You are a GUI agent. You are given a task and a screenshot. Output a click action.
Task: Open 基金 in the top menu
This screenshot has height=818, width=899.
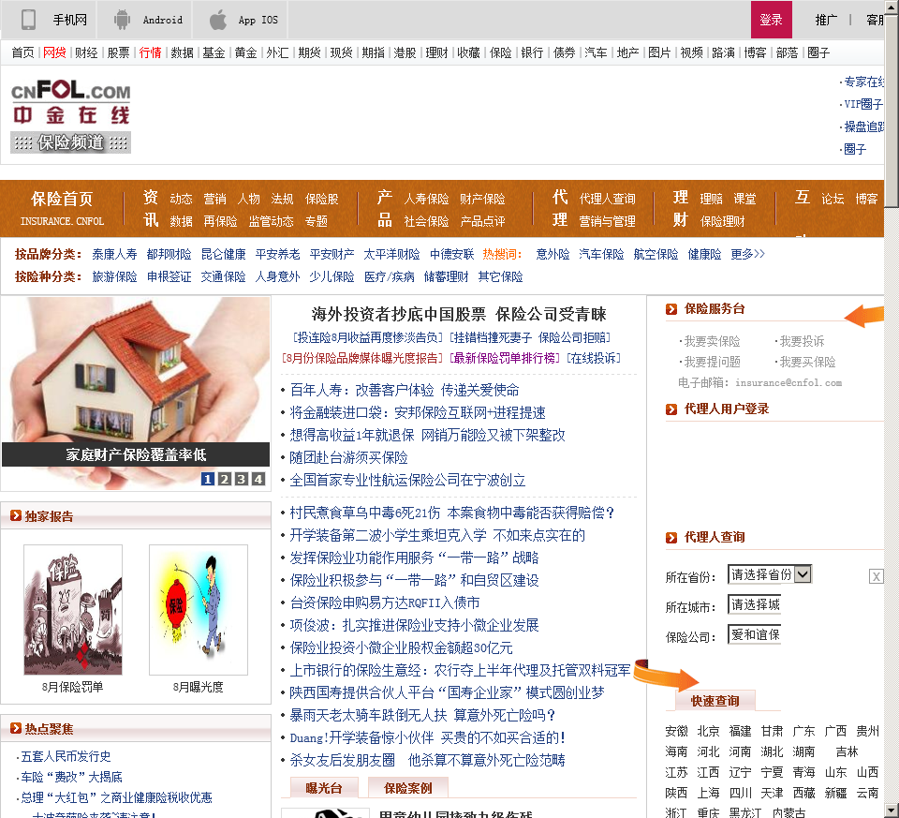coord(214,52)
